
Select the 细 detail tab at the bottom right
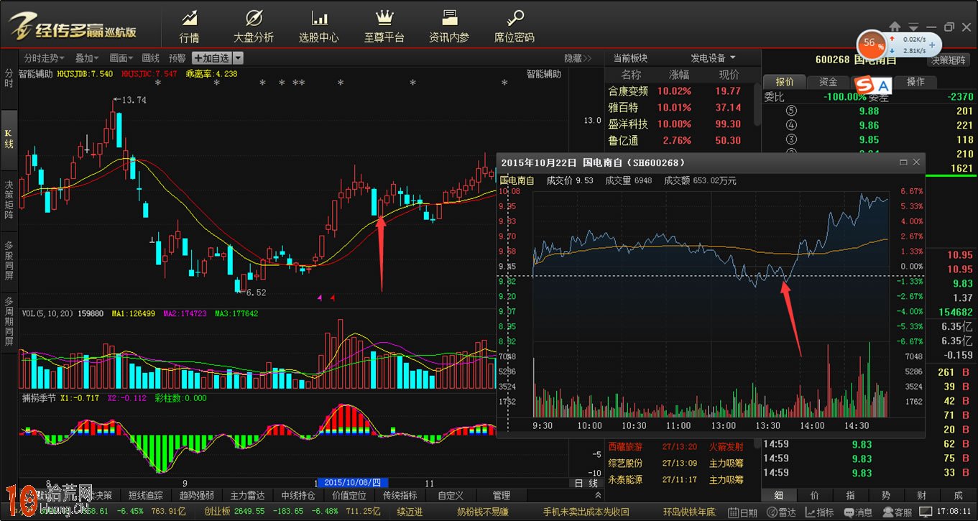pos(780,496)
